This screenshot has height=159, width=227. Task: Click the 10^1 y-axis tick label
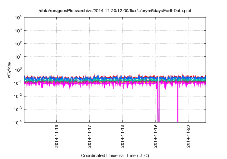18,57
